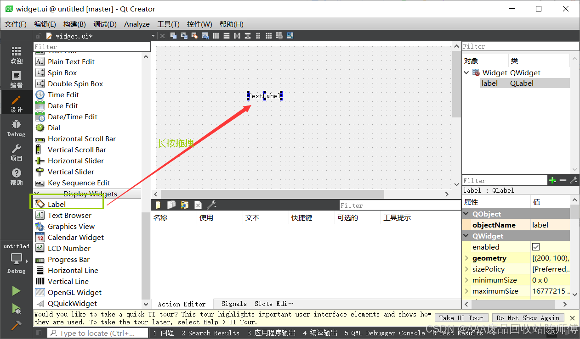The width and height of the screenshot is (580, 339).
Task: Open the widget.ui document dropdown
Action: click(x=153, y=36)
